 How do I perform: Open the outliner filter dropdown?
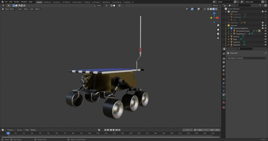click(x=261, y=5)
